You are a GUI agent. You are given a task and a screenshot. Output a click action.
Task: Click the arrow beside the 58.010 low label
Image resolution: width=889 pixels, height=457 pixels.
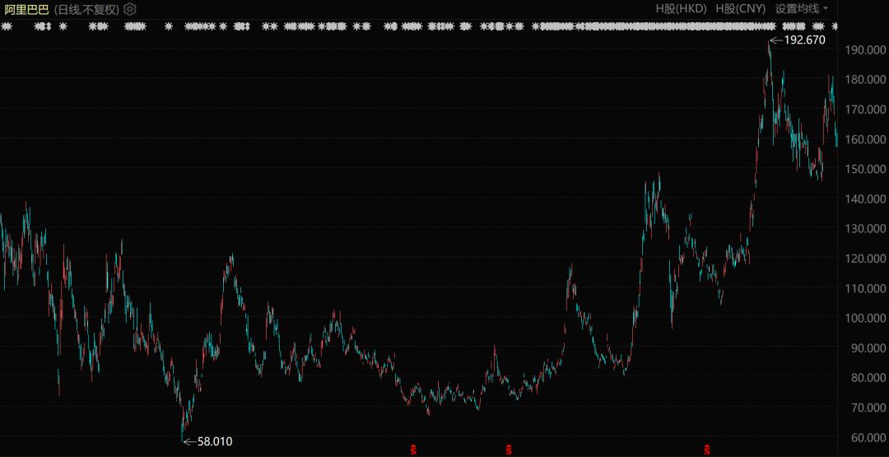[x=189, y=442]
